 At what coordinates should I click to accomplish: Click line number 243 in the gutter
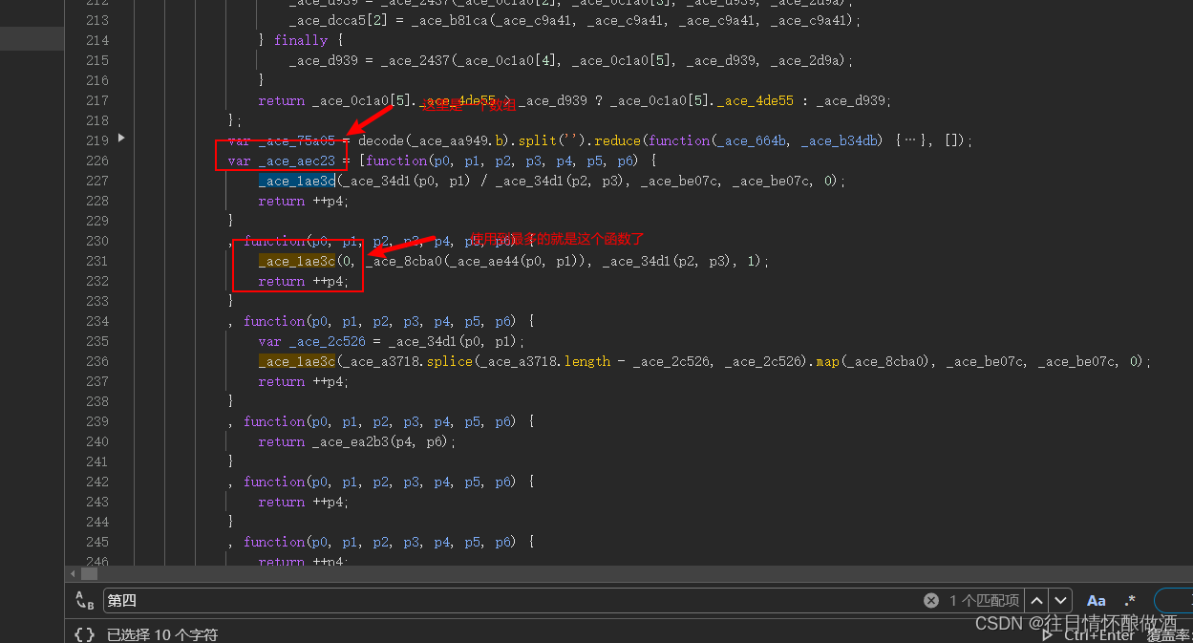pos(97,502)
